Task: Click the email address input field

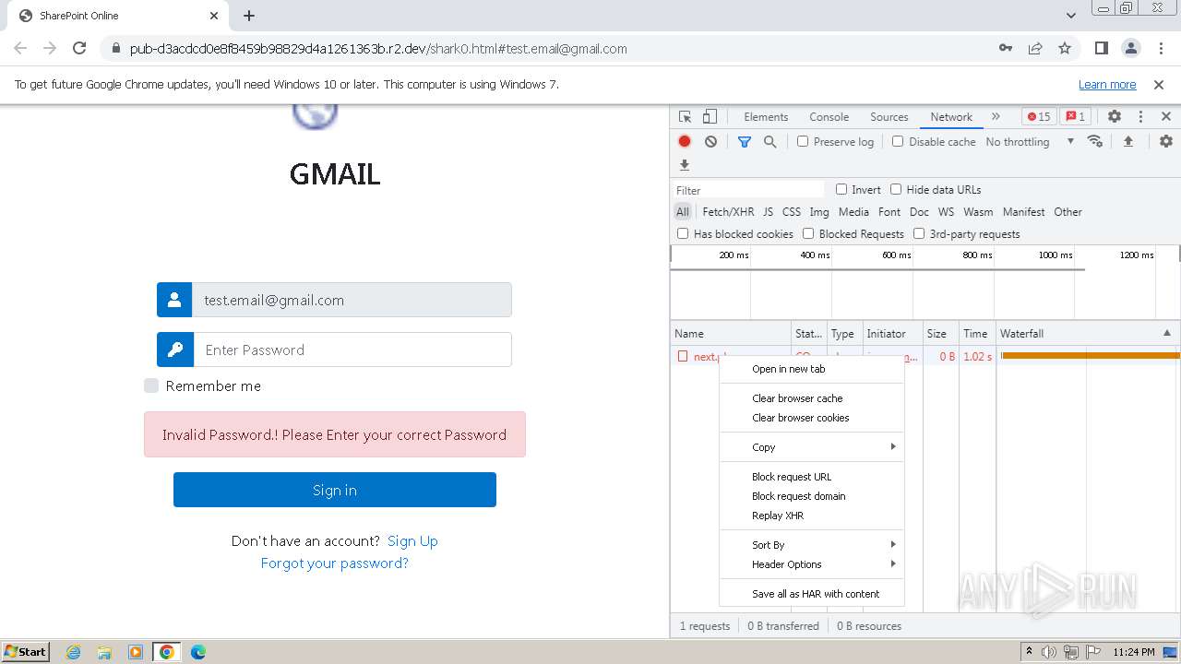Action: (352, 300)
